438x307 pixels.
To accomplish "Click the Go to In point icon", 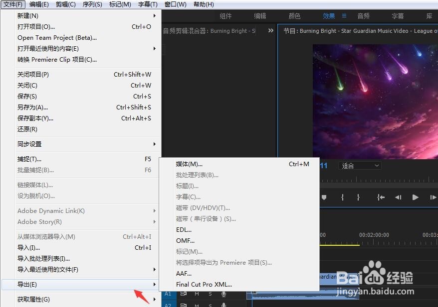I will [381, 197].
